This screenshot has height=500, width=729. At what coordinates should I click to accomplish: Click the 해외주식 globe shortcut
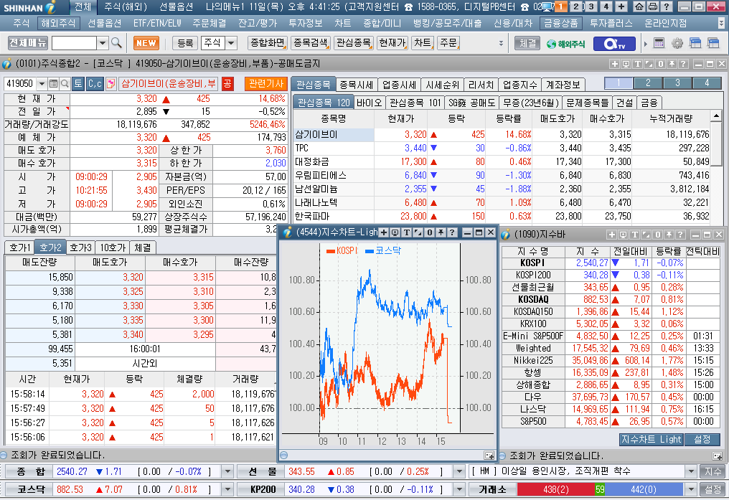[x=566, y=44]
